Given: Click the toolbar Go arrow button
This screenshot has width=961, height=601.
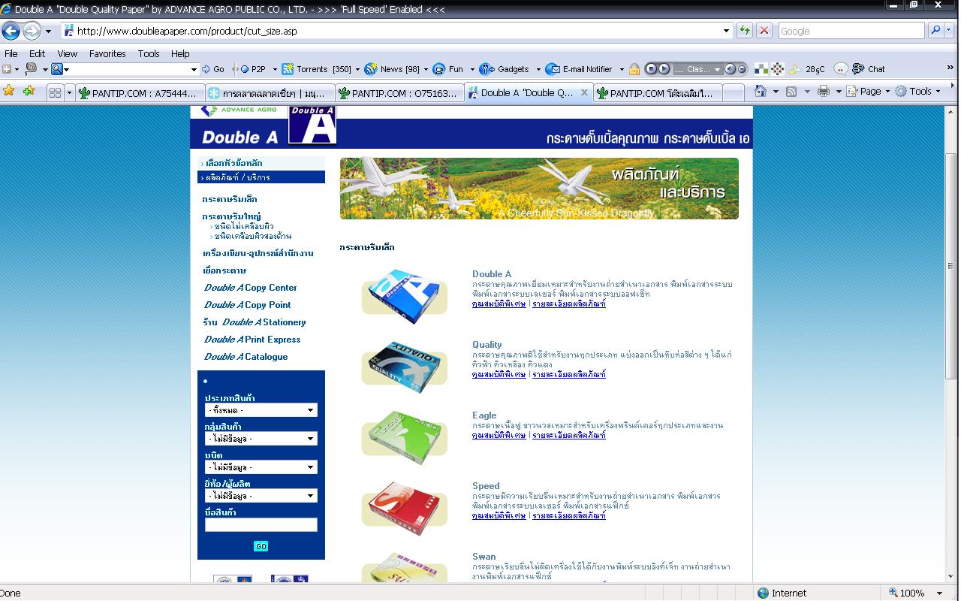Looking at the screenshot, I should [212, 69].
